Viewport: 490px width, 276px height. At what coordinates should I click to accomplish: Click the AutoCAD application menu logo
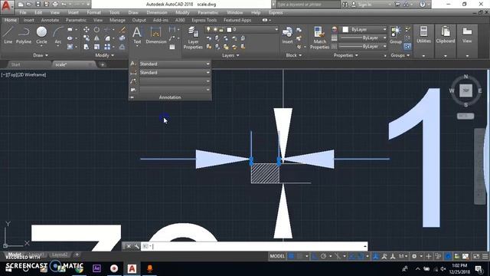tap(6, 5)
